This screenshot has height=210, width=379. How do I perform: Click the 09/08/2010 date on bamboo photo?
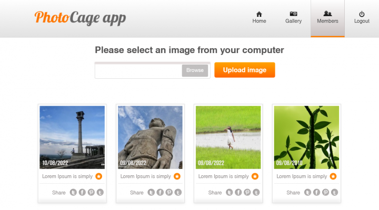(290, 163)
